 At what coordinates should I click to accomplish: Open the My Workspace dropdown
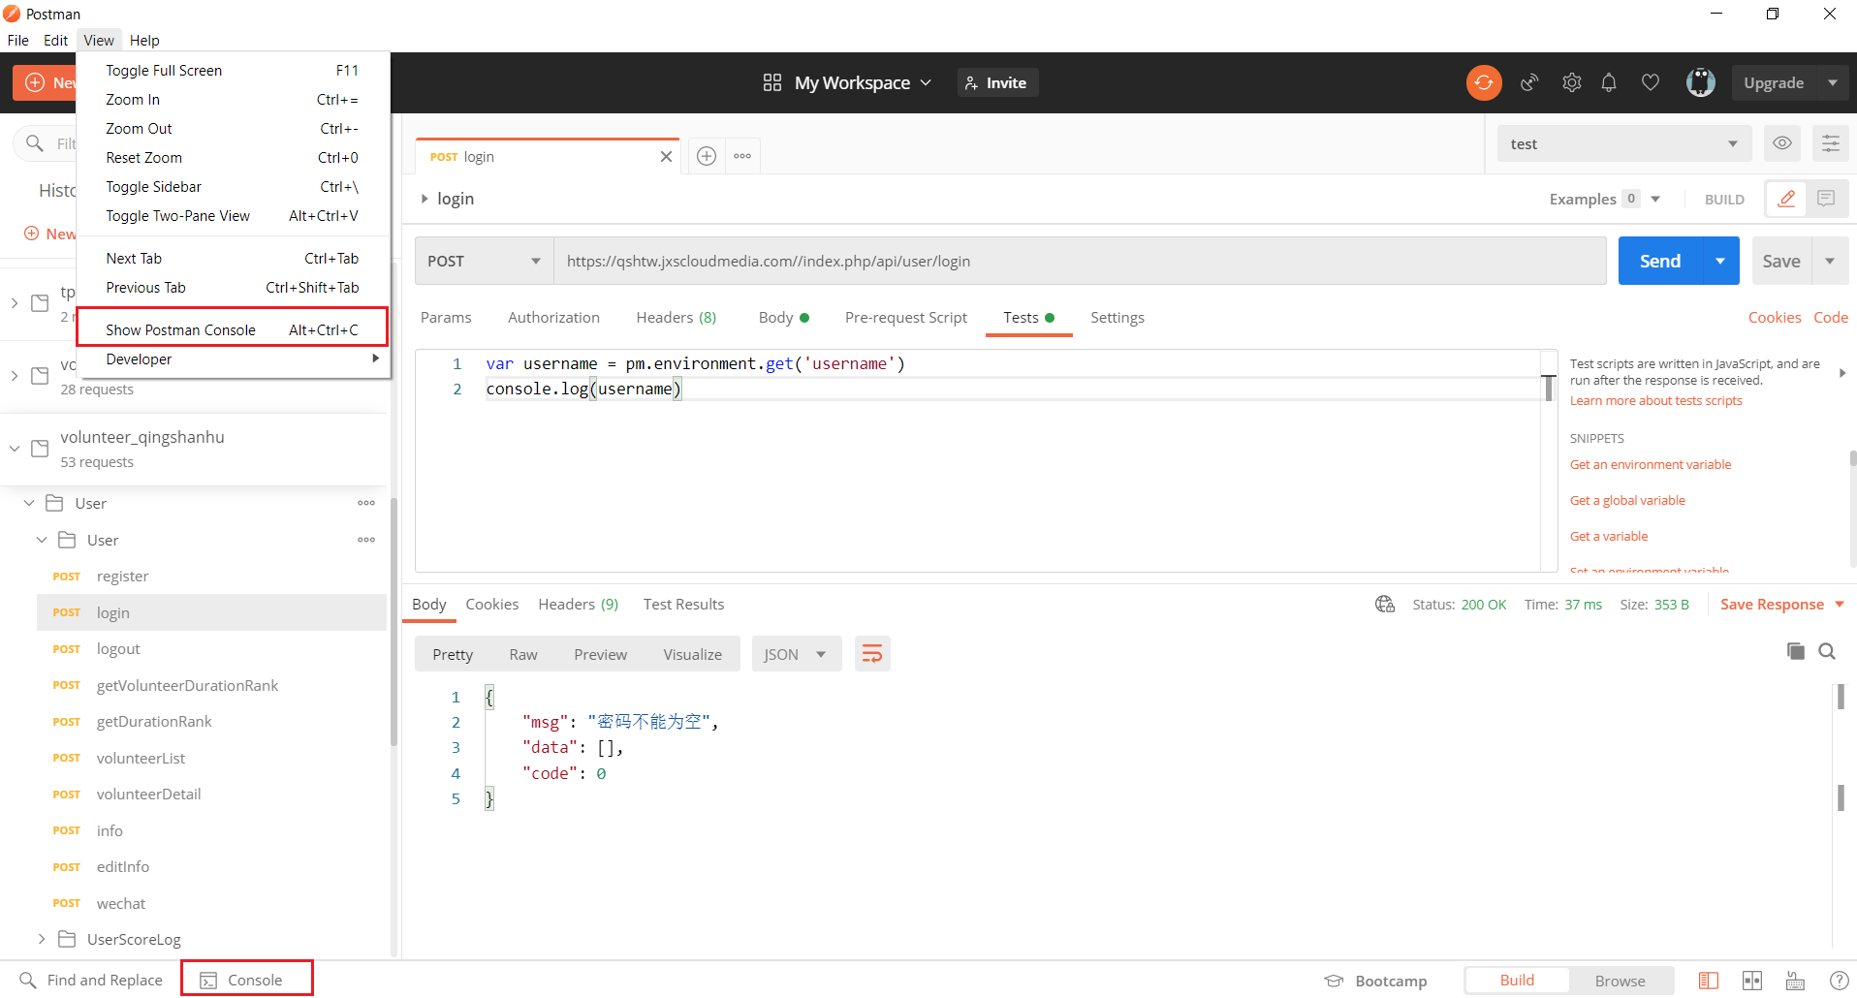[863, 83]
